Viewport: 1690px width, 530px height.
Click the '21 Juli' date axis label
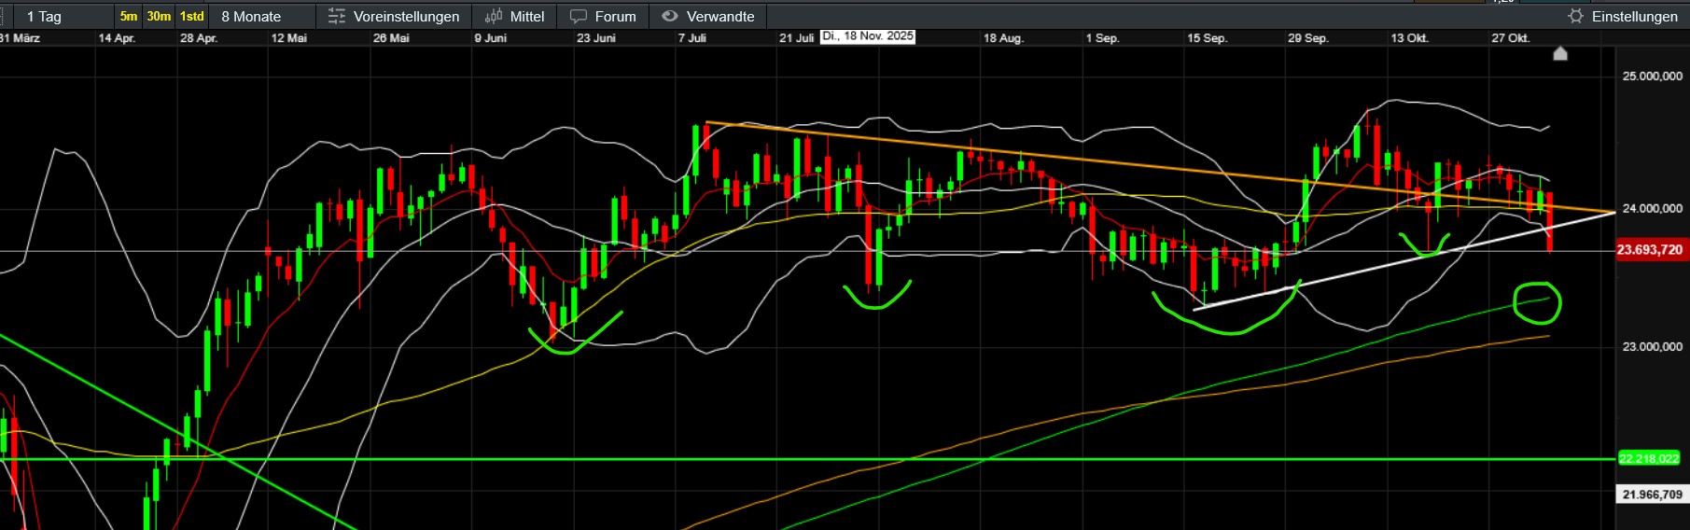tap(797, 38)
